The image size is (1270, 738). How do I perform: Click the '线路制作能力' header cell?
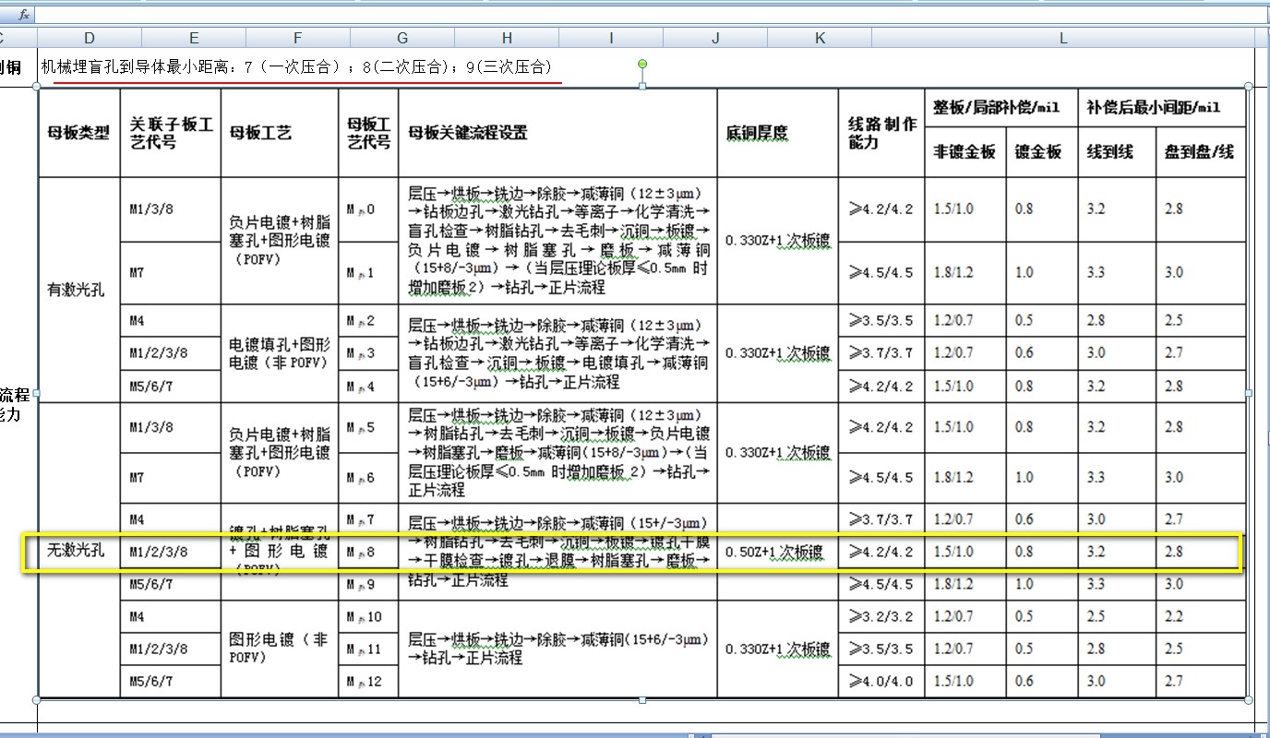[882, 133]
